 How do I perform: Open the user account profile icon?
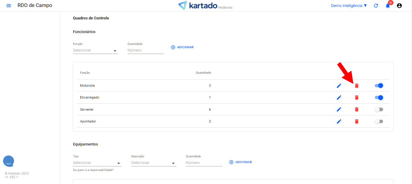click(399, 6)
